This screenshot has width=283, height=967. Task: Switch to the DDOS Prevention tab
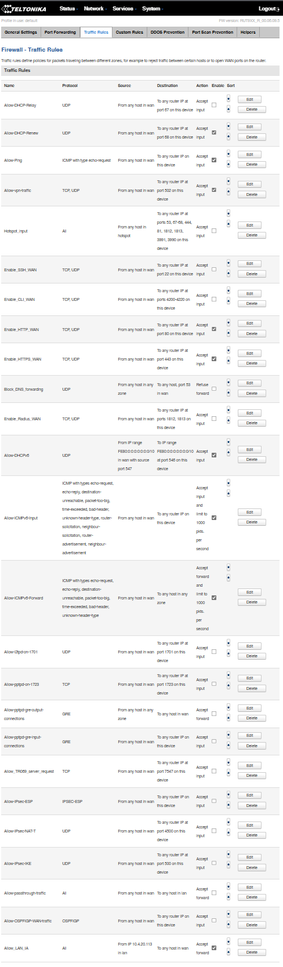pos(168,32)
